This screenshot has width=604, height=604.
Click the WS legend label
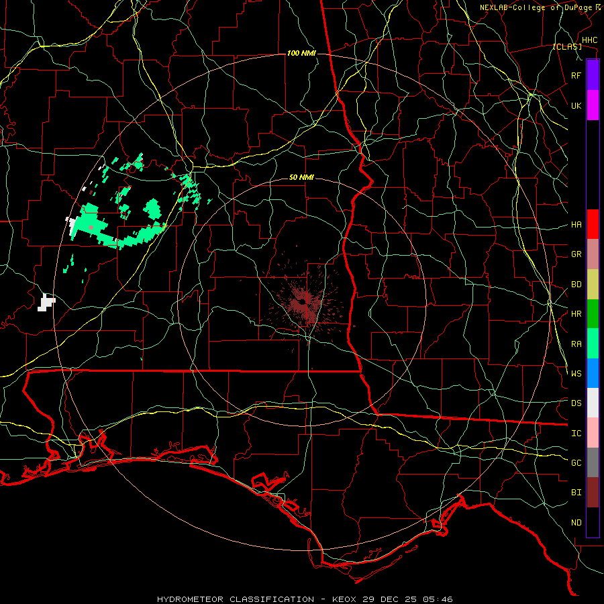pyautogui.click(x=576, y=374)
